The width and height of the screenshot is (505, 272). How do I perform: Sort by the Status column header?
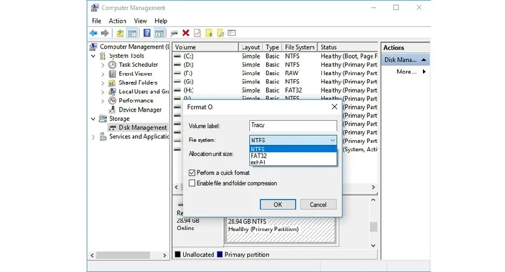(x=348, y=47)
